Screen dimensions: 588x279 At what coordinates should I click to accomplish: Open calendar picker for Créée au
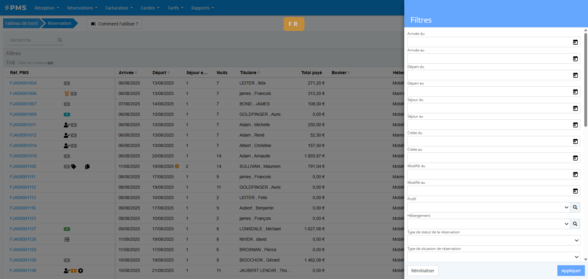click(x=575, y=158)
